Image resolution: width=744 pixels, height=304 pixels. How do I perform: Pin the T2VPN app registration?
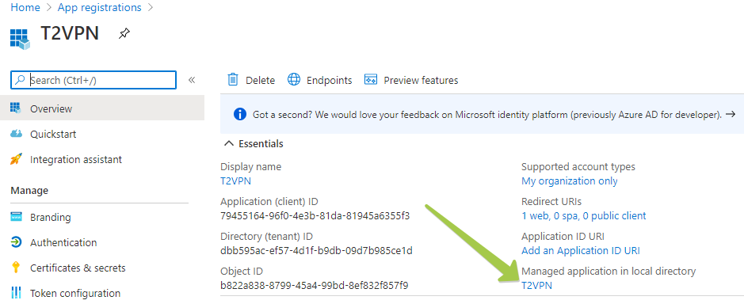[124, 34]
